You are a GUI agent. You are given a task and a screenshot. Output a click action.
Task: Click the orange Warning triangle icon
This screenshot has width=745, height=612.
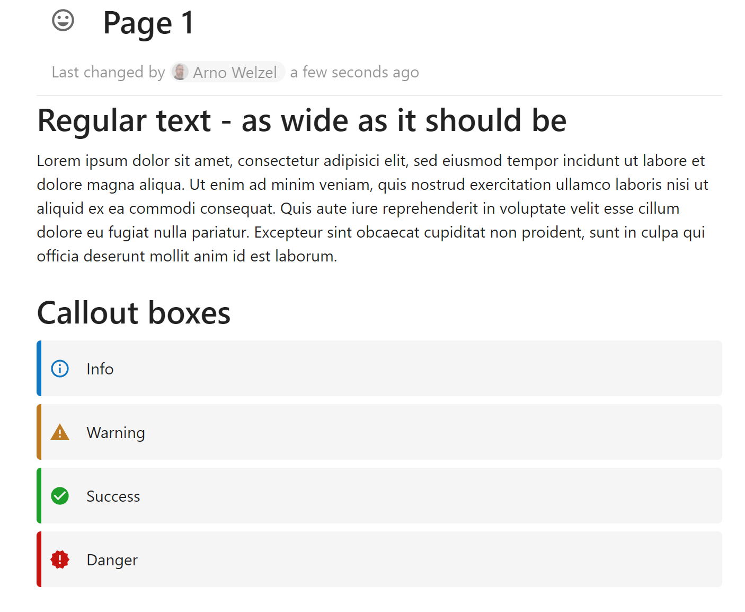[60, 433]
